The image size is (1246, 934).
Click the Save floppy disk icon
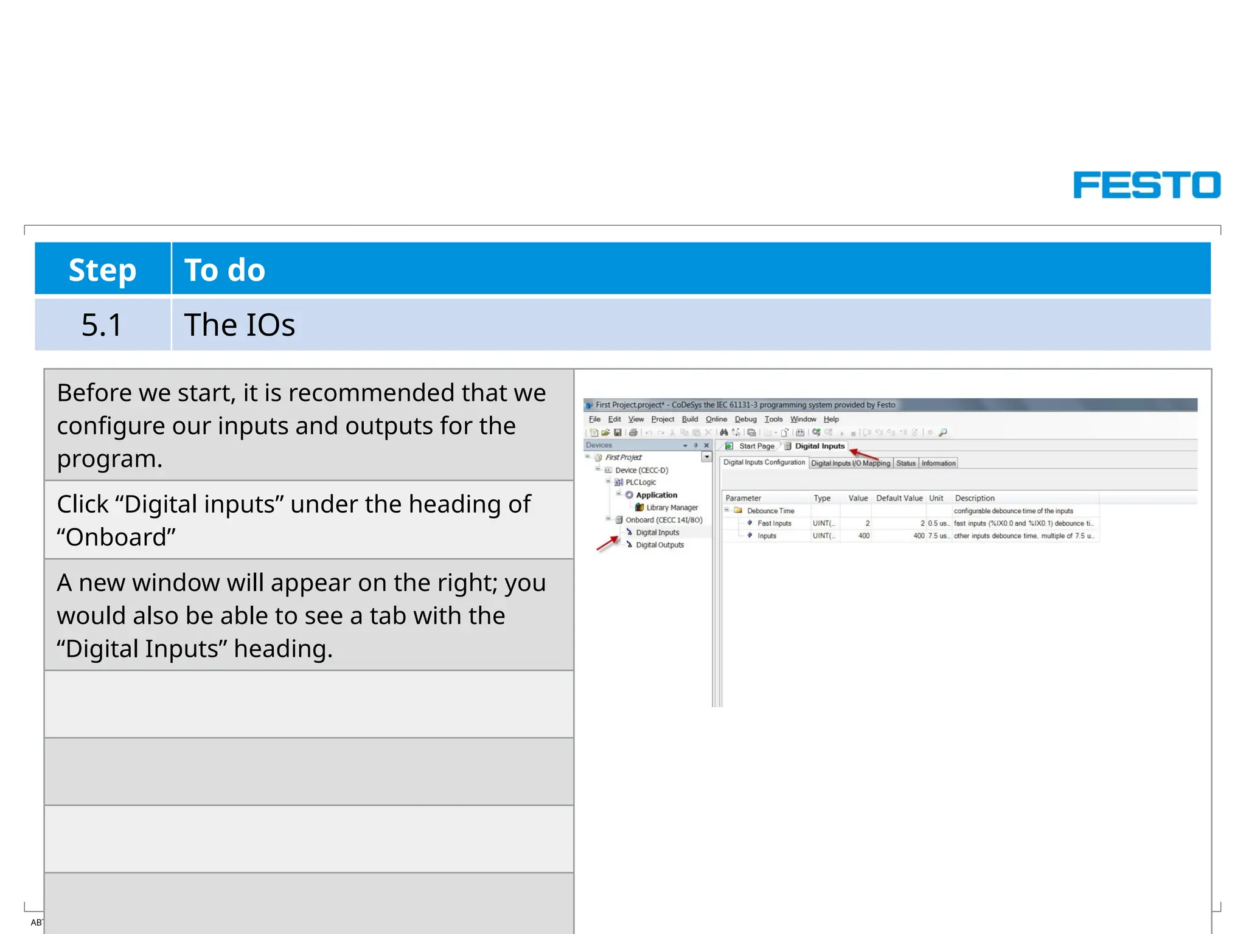pos(618,432)
